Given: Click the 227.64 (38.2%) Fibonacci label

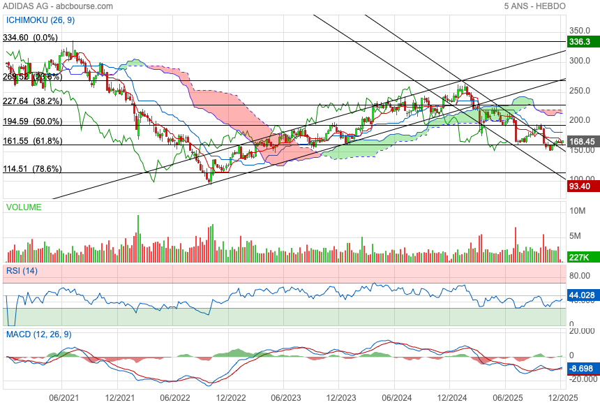Looking at the screenshot, I should [x=32, y=101].
